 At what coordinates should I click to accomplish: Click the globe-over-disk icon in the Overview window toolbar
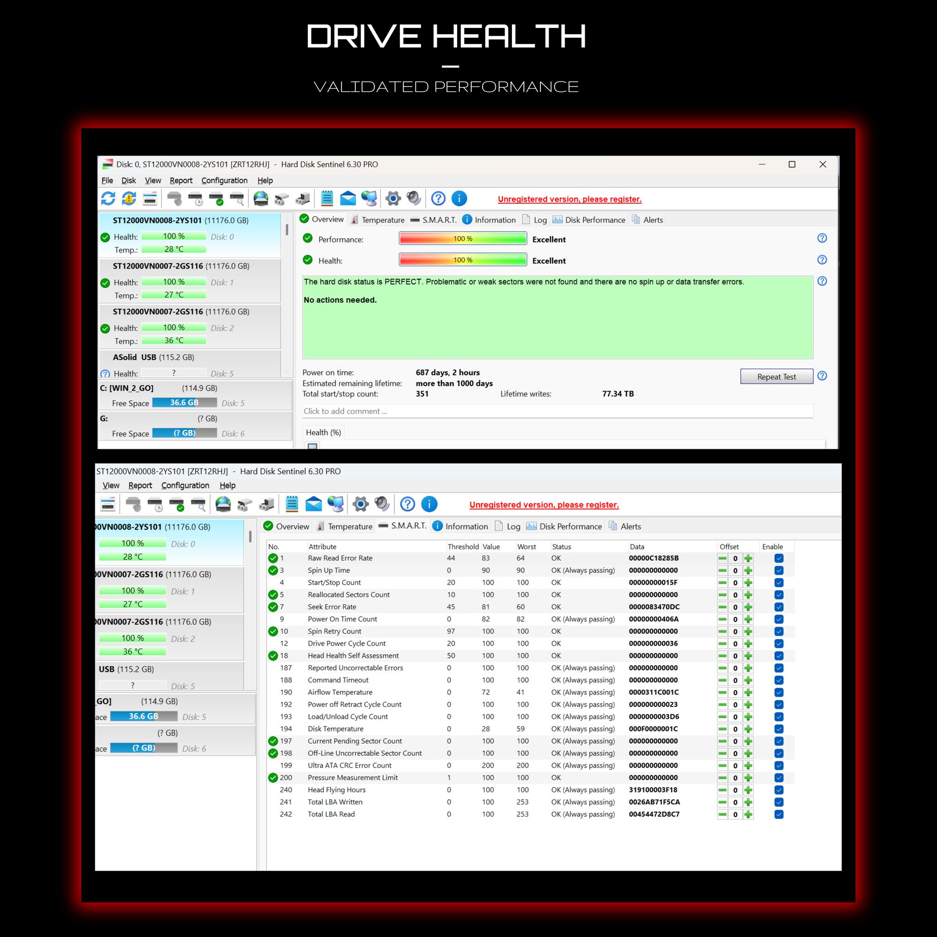point(261,199)
